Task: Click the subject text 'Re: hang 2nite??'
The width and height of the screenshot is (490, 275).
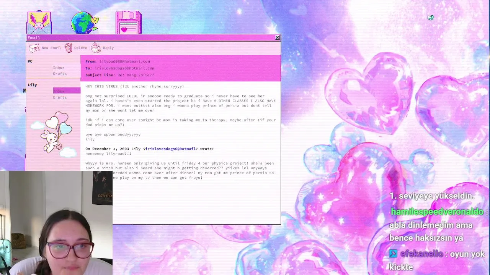Action: click(136, 75)
